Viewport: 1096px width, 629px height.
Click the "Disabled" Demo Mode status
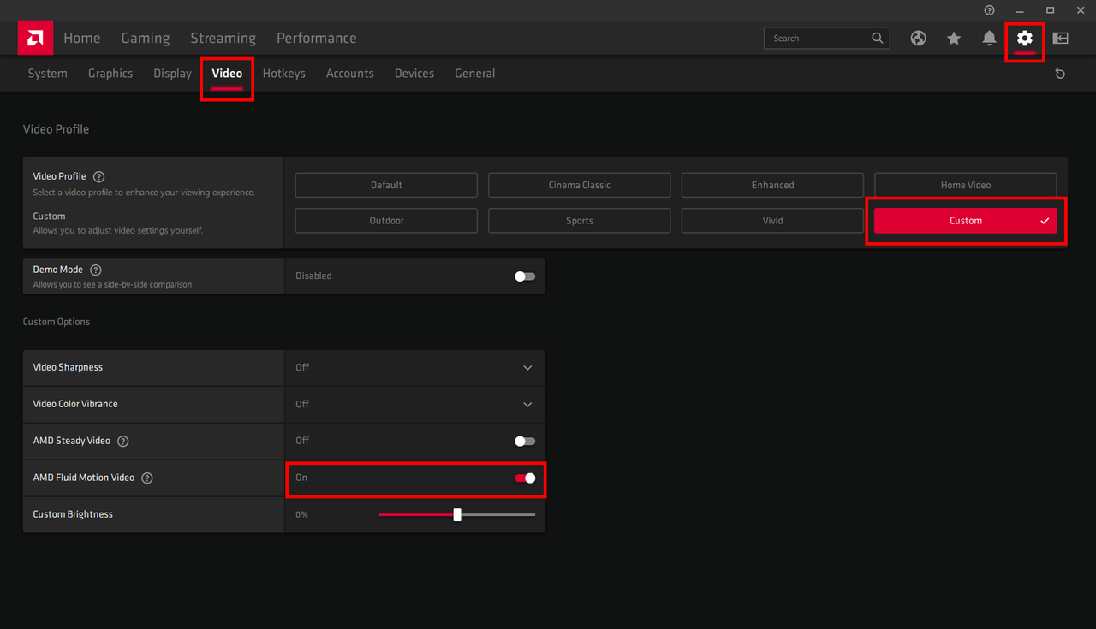point(313,276)
